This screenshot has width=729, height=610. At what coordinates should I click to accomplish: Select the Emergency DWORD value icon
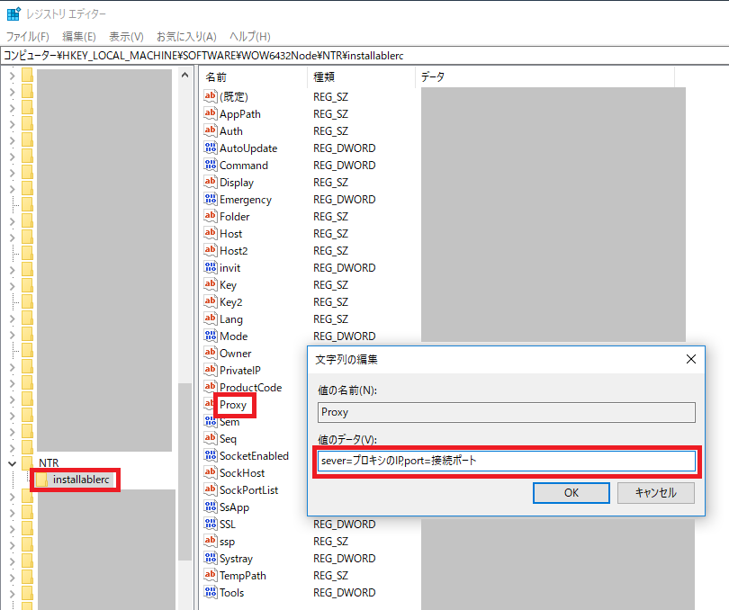click(x=211, y=199)
